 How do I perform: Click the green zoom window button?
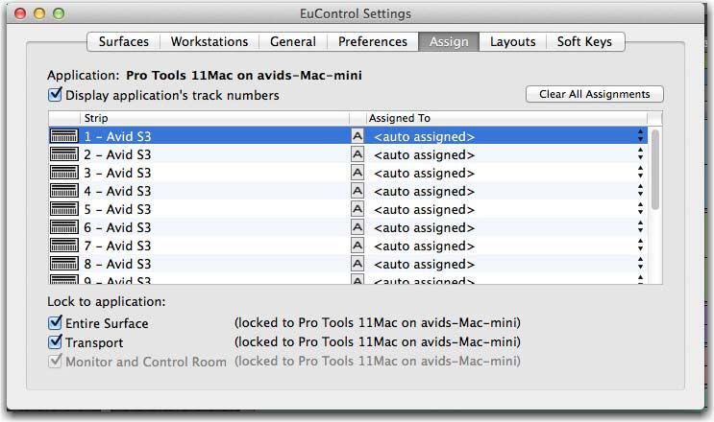59,13
